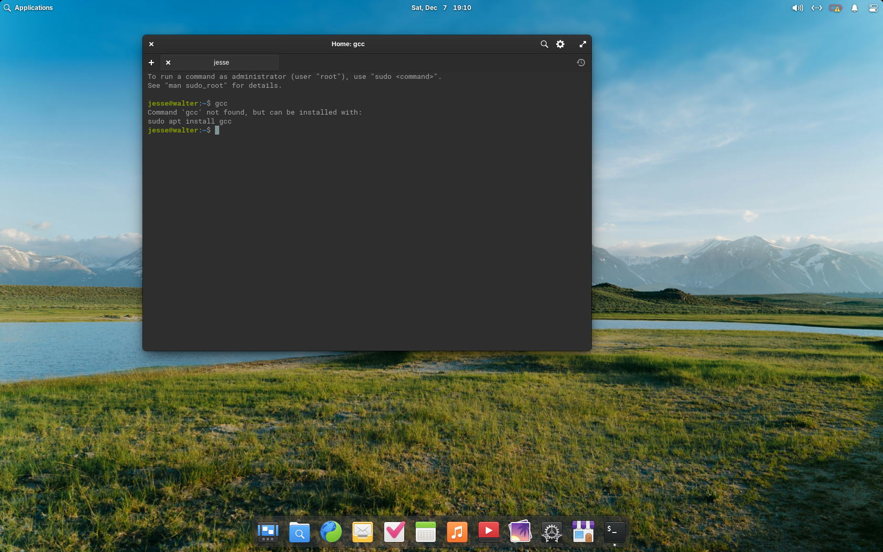Launch Tasks from the dock
The width and height of the screenshot is (883, 552).
point(394,532)
